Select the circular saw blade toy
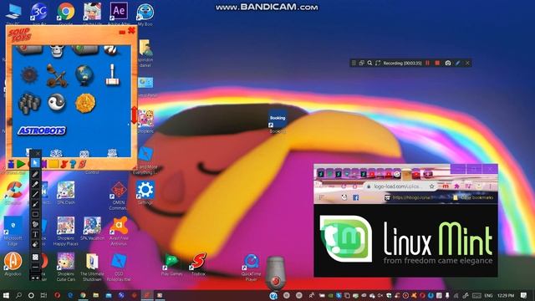This screenshot has height=301, width=535. tap(29, 74)
